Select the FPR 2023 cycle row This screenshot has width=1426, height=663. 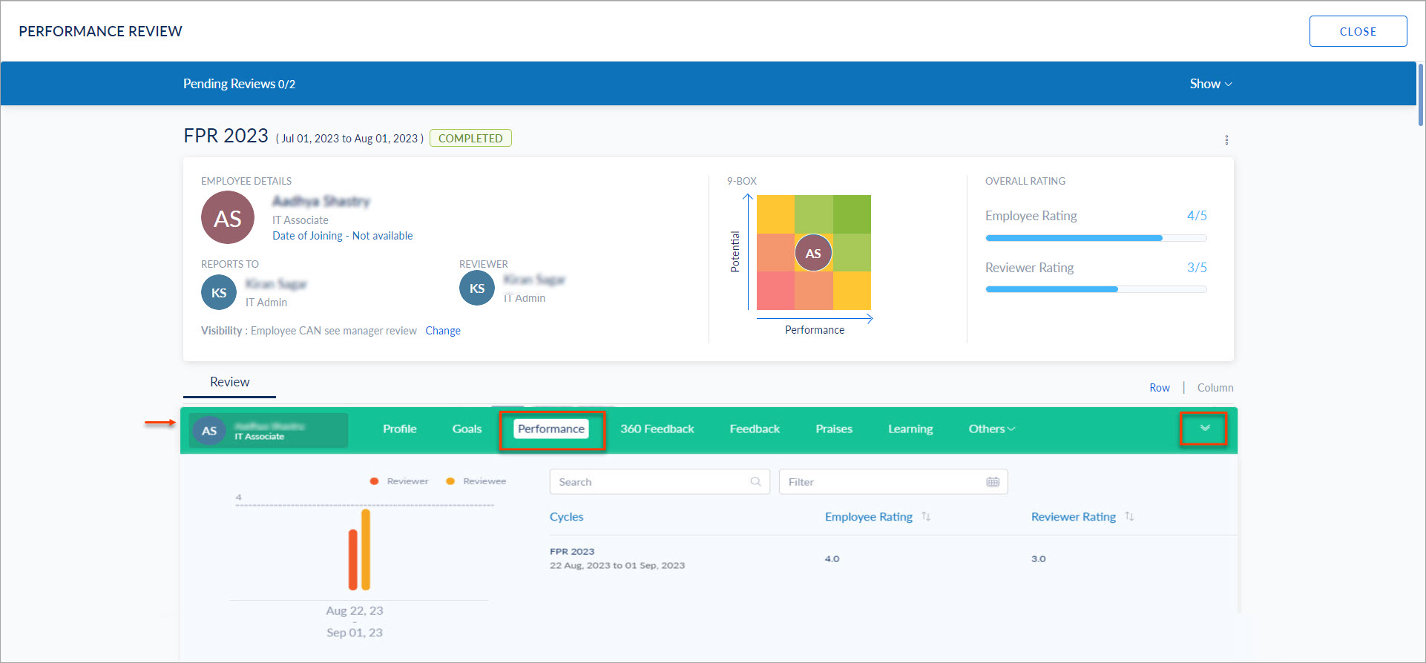(x=893, y=558)
